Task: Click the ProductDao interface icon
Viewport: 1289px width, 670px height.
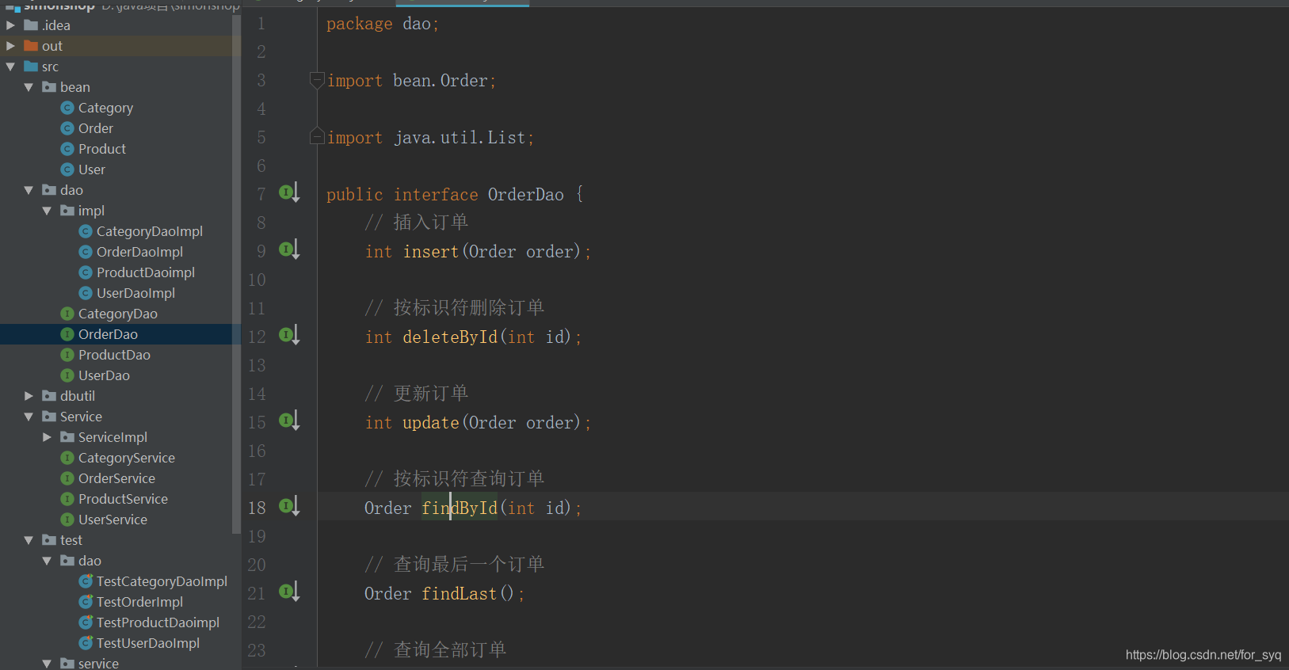Action: pyautogui.click(x=67, y=355)
